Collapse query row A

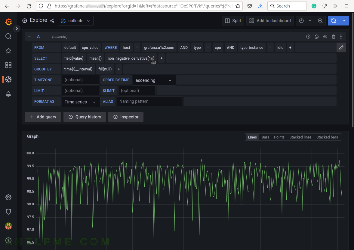[29, 37]
